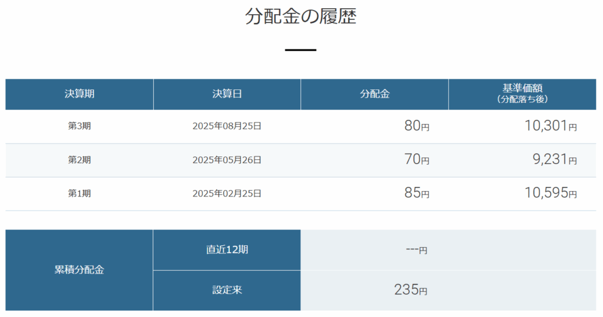
Task: Click the 分配金 column header
Action: pyautogui.click(x=375, y=94)
